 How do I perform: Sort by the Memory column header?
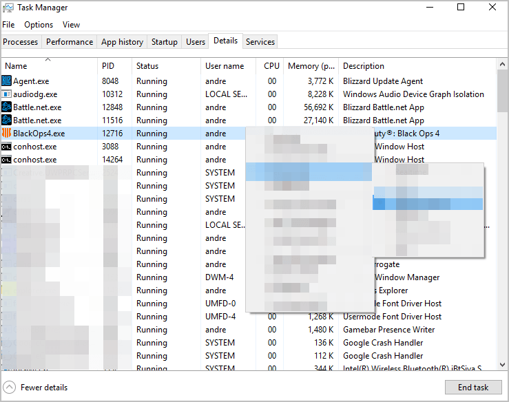pyautogui.click(x=311, y=66)
